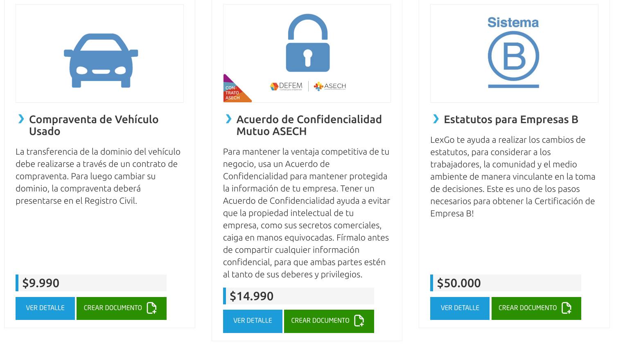This screenshot has width=623, height=351.
Task: Click the $50.000 price label
Action: [459, 283]
